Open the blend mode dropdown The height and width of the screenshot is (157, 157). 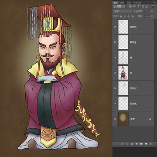tap(123, 11)
